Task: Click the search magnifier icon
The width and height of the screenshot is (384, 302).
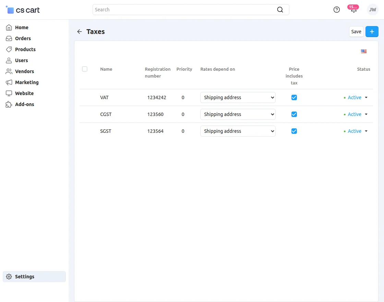Action: 280,10
